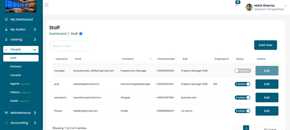Toggle status for user pmji
The image size is (290, 130).
(242, 84)
